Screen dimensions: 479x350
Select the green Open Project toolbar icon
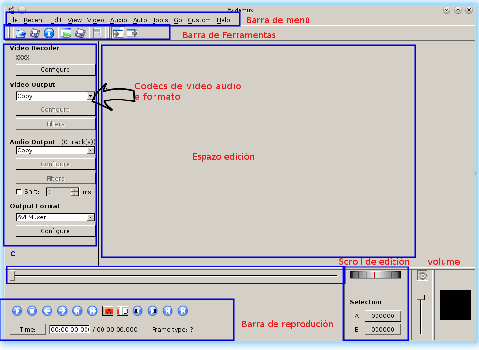(67, 33)
